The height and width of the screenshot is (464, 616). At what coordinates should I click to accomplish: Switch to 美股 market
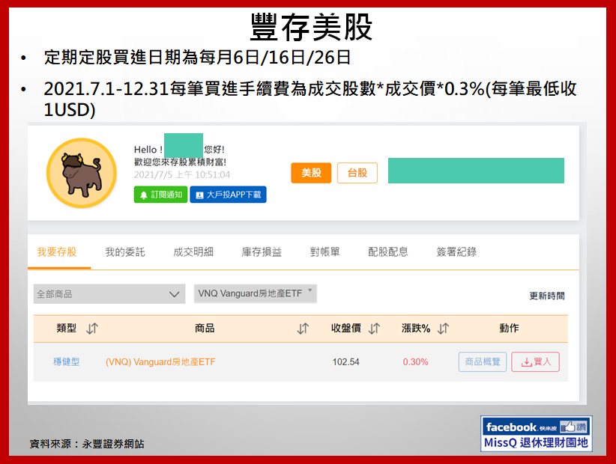pyautogui.click(x=311, y=173)
